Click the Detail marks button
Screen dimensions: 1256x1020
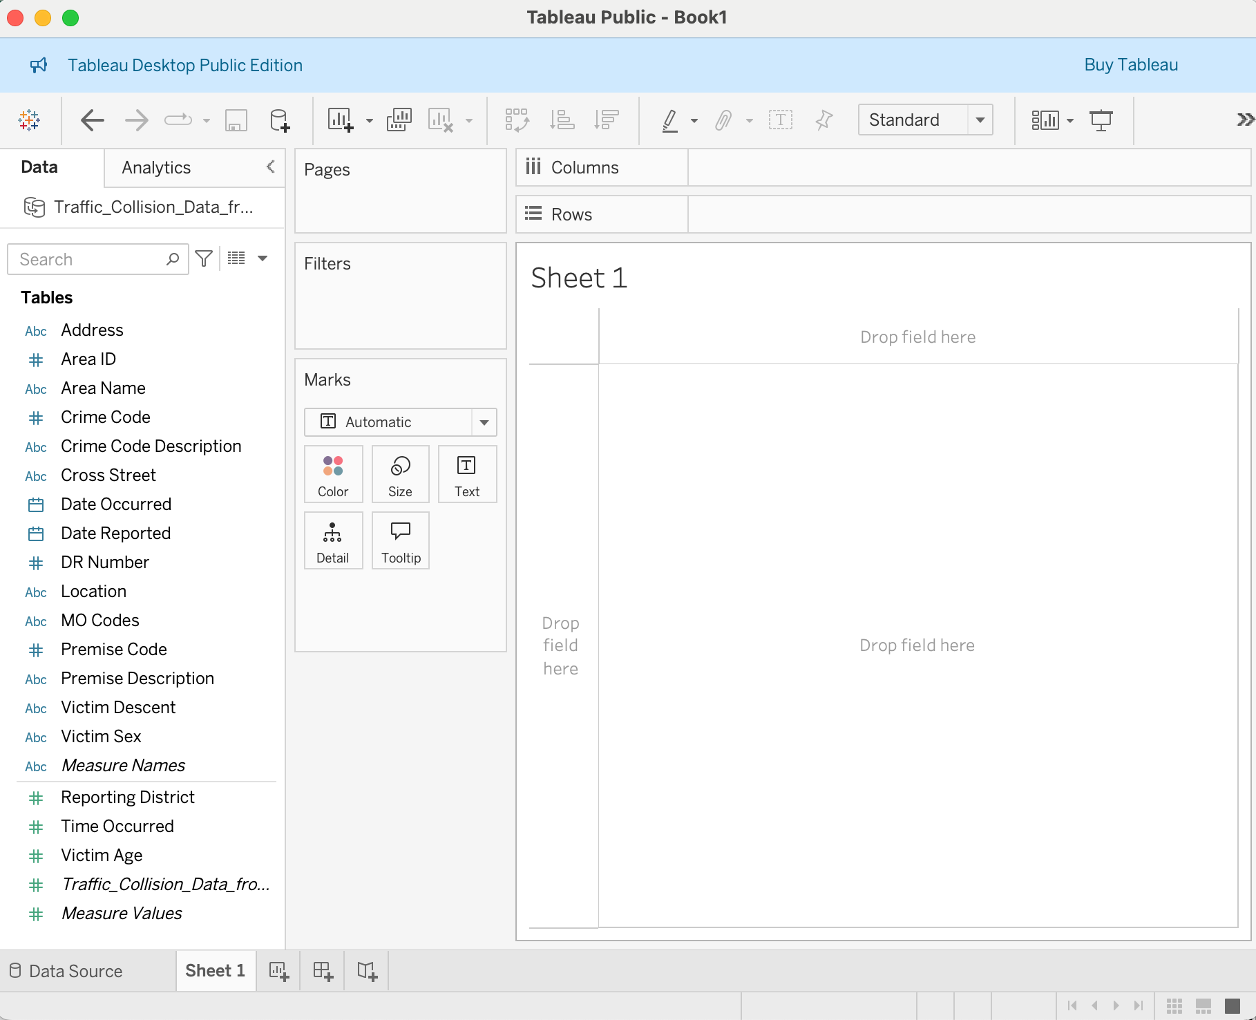(333, 540)
